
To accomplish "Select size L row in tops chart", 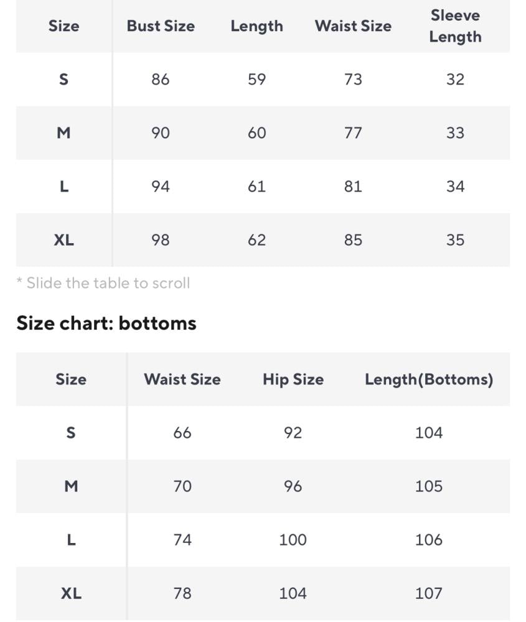I will tap(263, 187).
